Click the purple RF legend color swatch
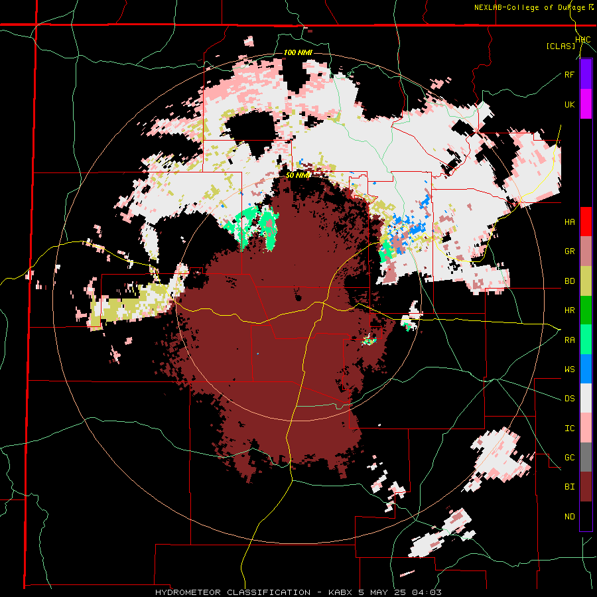Viewport: 597px width, 597px height. click(x=586, y=74)
